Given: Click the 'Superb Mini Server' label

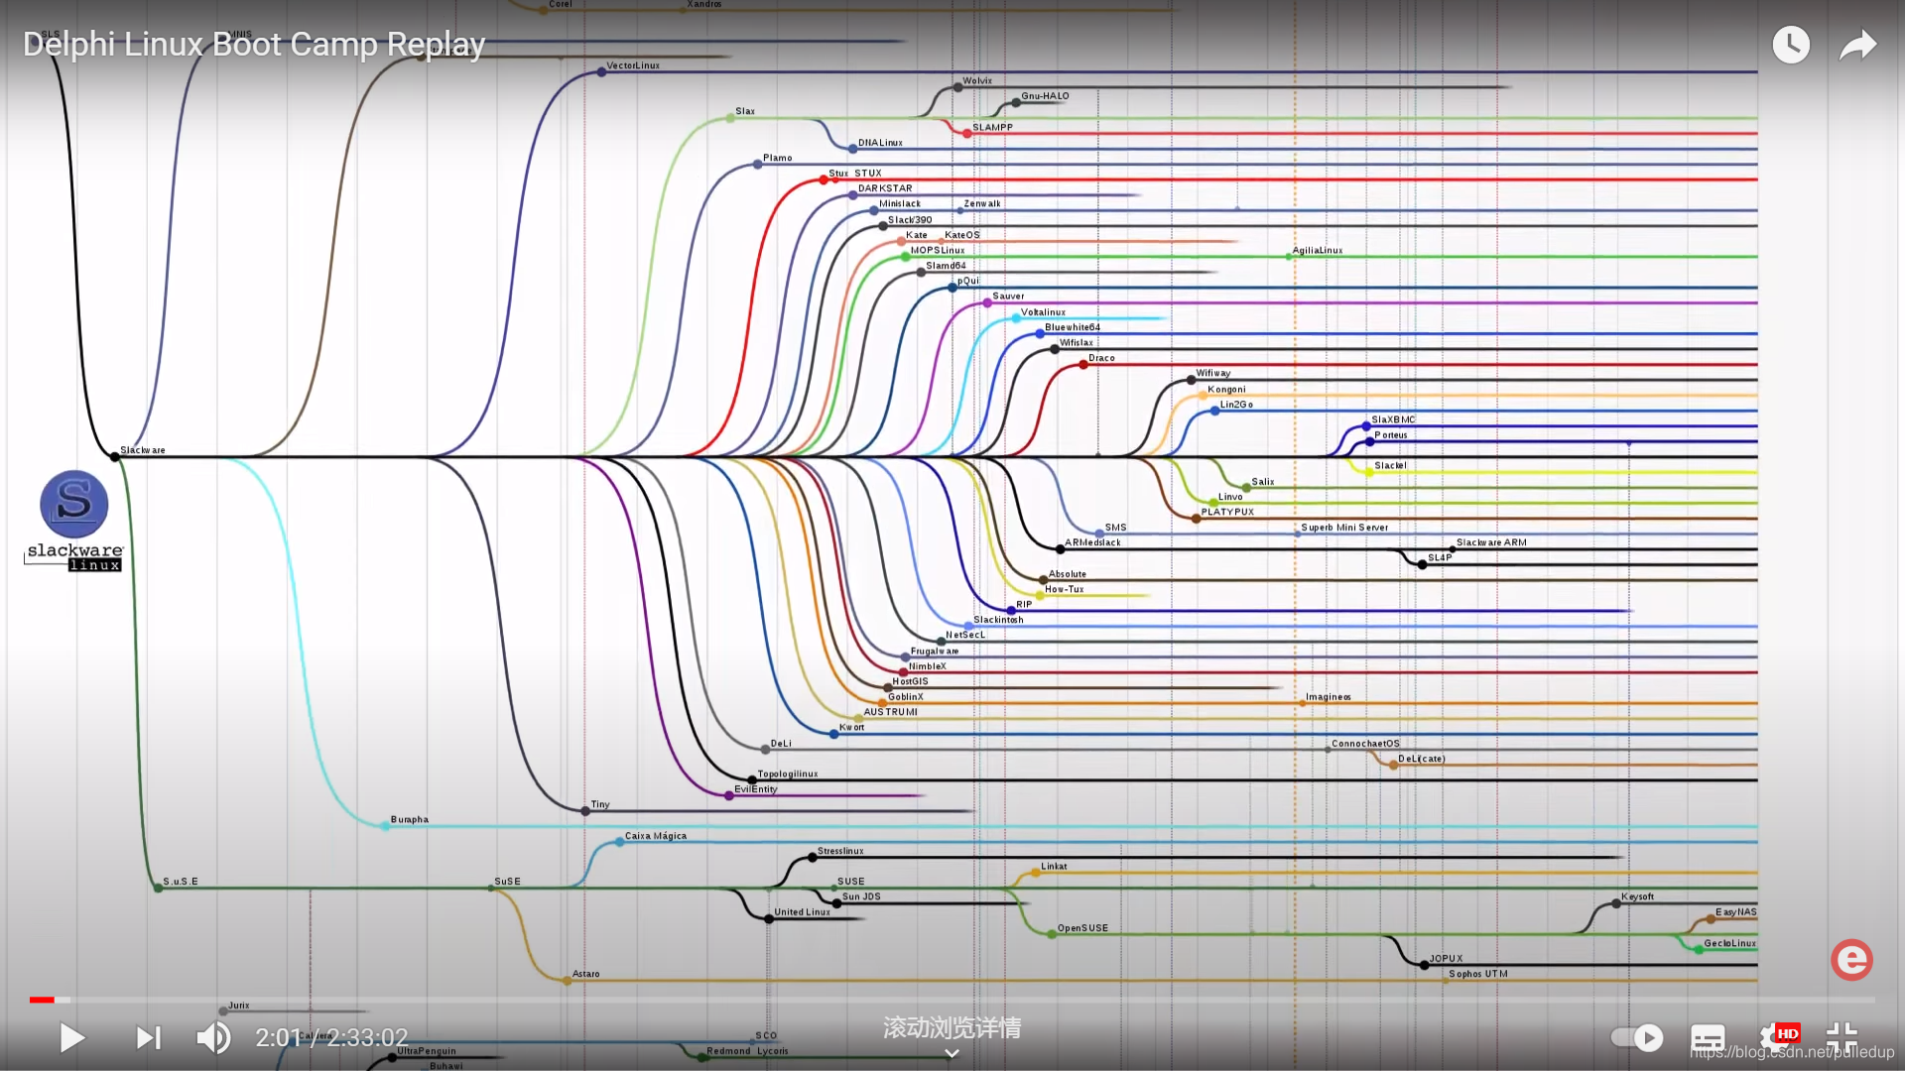Looking at the screenshot, I should [x=1344, y=528].
